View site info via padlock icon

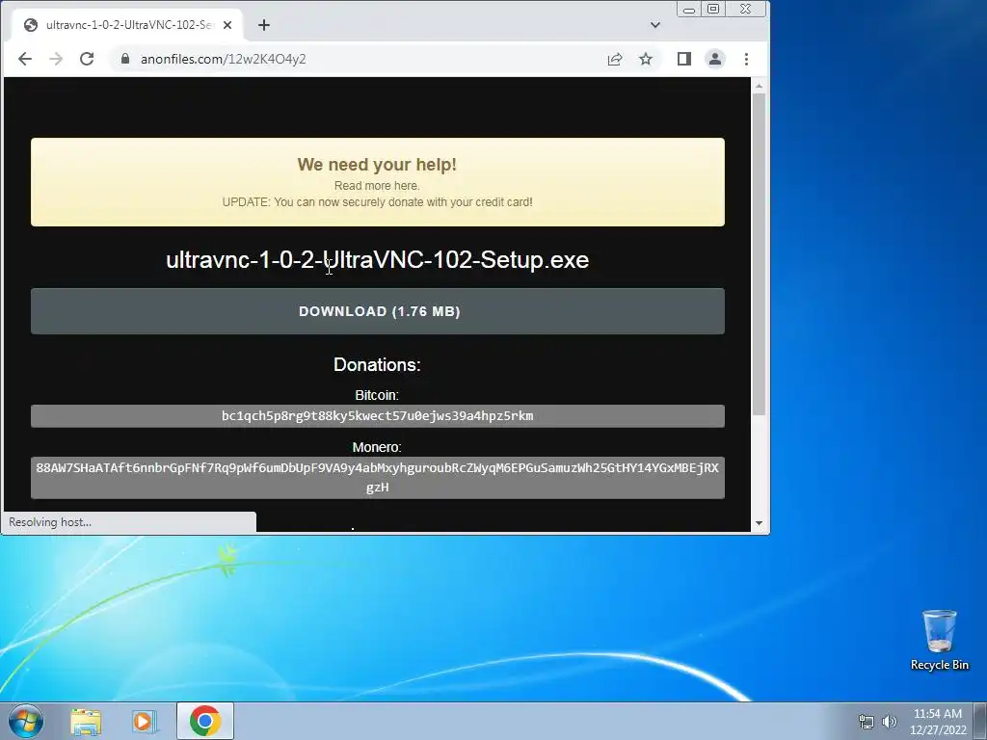click(x=125, y=59)
